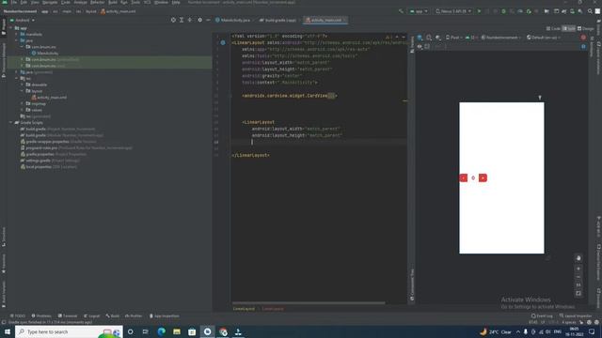
Task: Click the pan hand tool in preview
Action: click(578, 258)
